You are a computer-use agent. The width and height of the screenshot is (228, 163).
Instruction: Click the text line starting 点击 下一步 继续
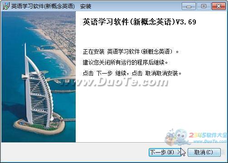tap(132, 73)
